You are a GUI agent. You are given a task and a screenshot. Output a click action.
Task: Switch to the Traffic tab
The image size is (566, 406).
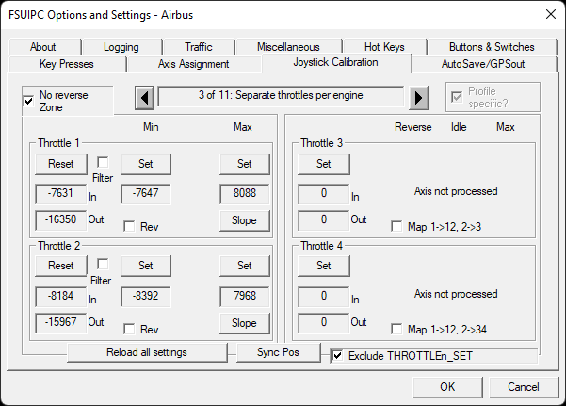199,47
